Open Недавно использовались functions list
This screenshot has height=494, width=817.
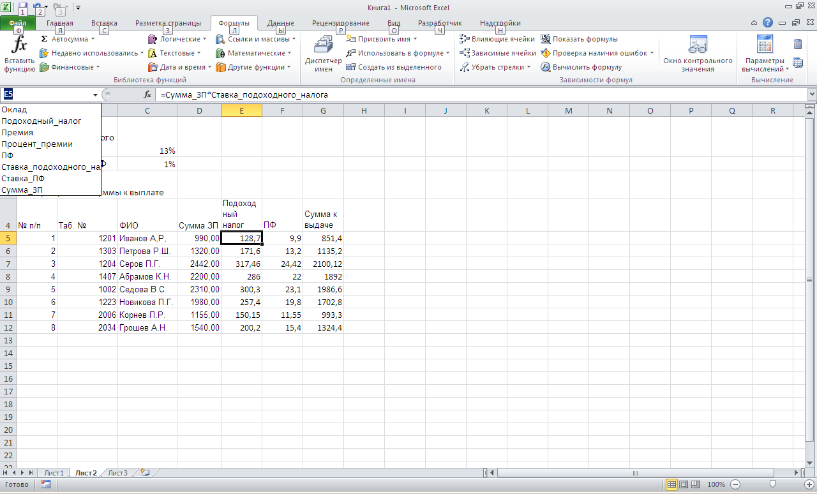click(91, 53)
